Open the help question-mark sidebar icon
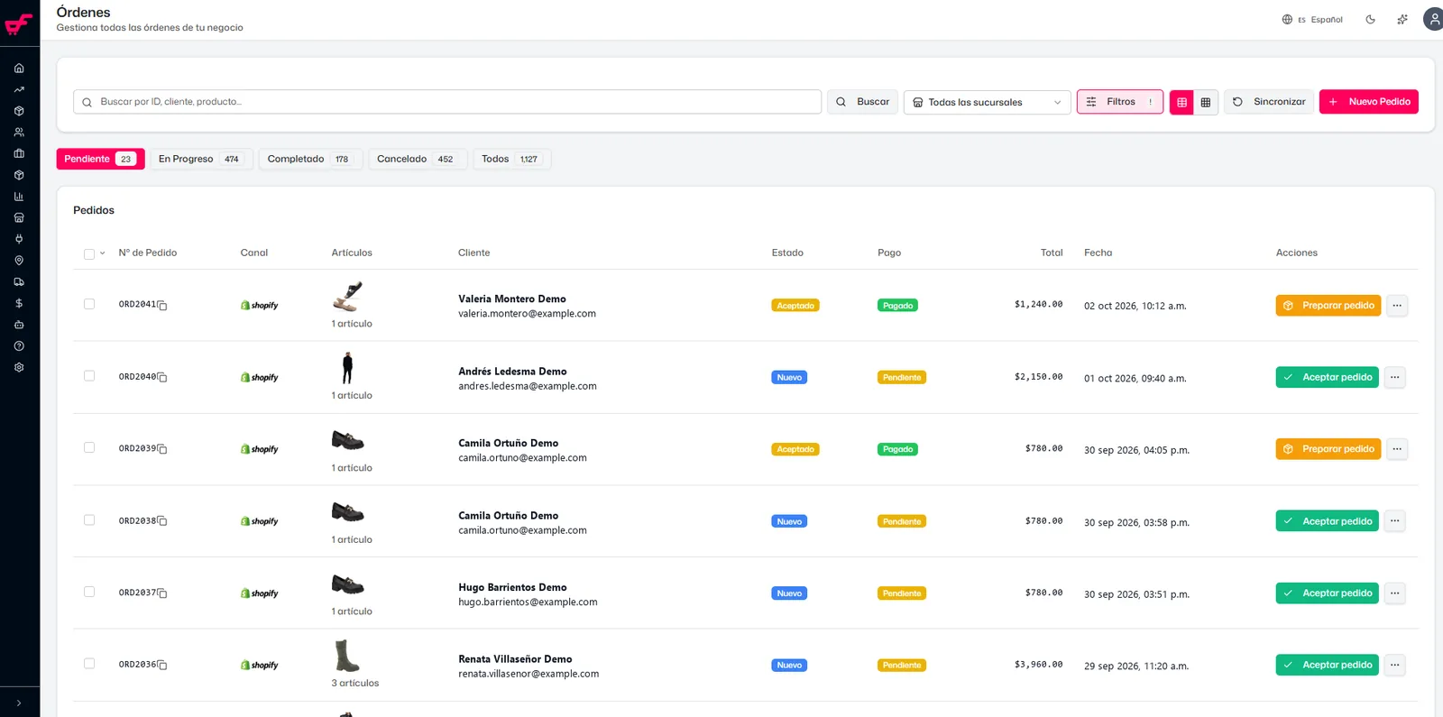 (x=19, y=345)
